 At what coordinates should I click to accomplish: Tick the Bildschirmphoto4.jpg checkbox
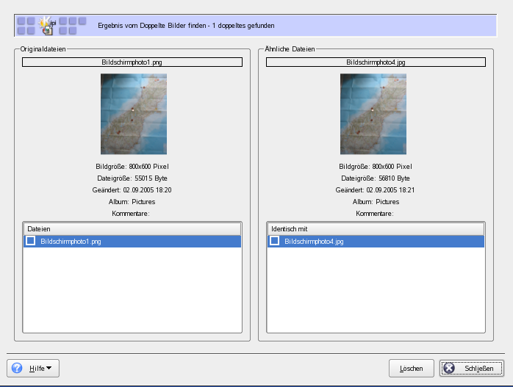pyautogui.click(x=274, y=241)
